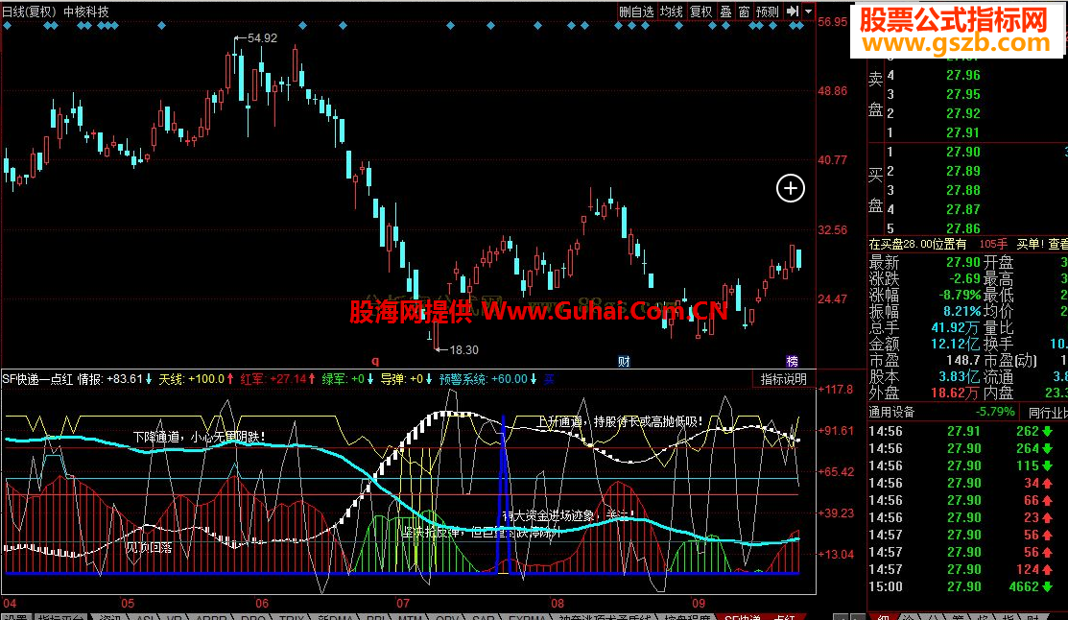
Task: Click the 金额 12.12亿 value
Action: coord(957,344)
